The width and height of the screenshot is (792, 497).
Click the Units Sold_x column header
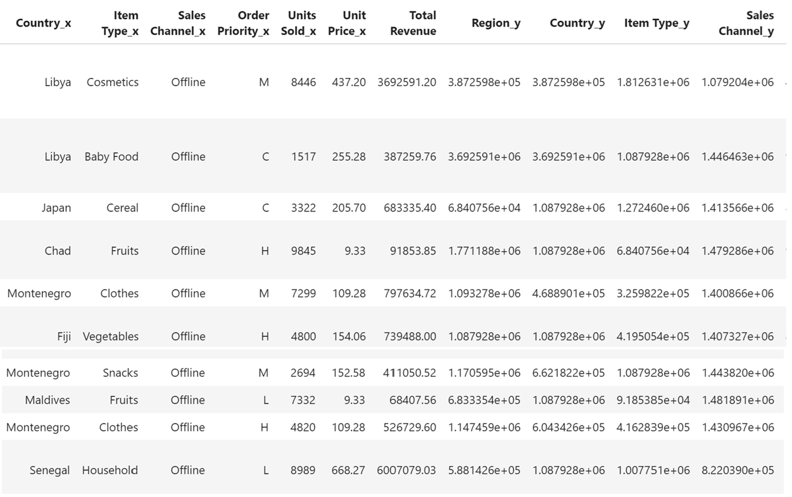(x=299, y=23)
